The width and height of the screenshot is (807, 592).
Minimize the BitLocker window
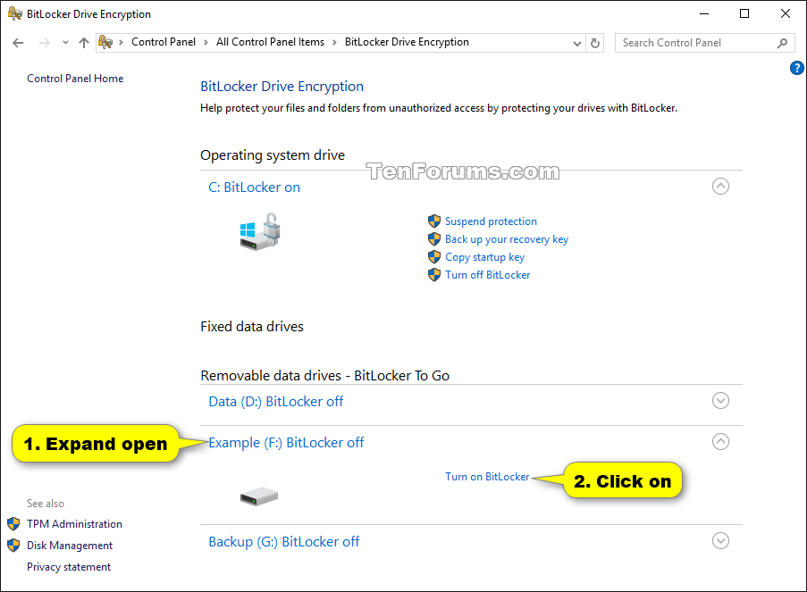click(x=704, y=14)
